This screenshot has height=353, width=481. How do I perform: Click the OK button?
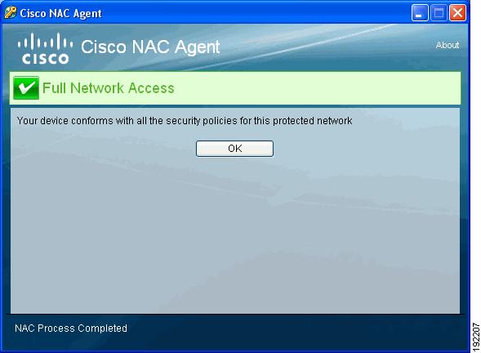click(234, 149)
